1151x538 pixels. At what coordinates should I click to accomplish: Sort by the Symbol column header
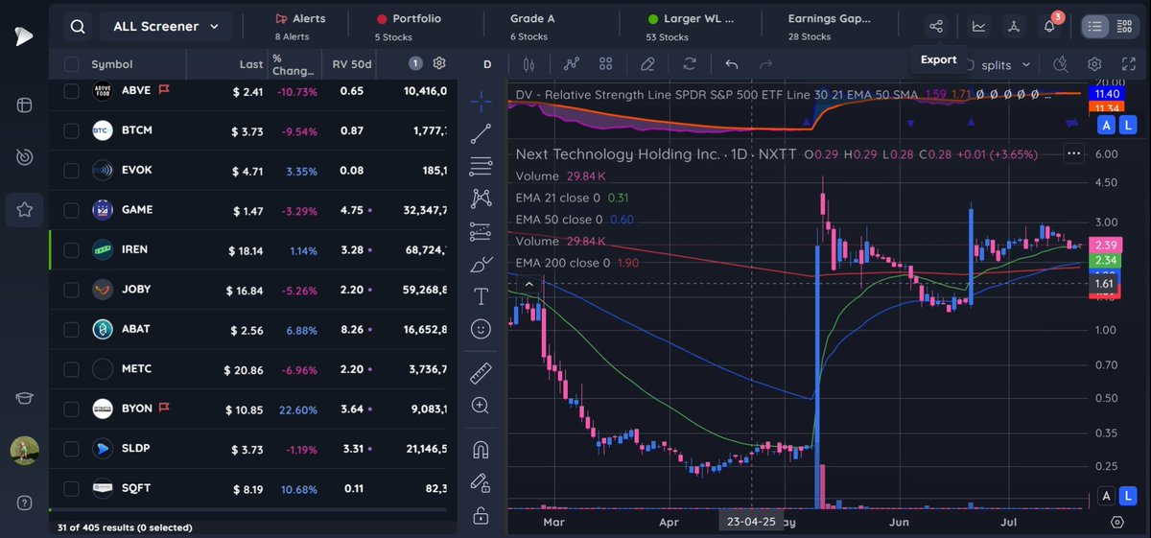[111, 64]
